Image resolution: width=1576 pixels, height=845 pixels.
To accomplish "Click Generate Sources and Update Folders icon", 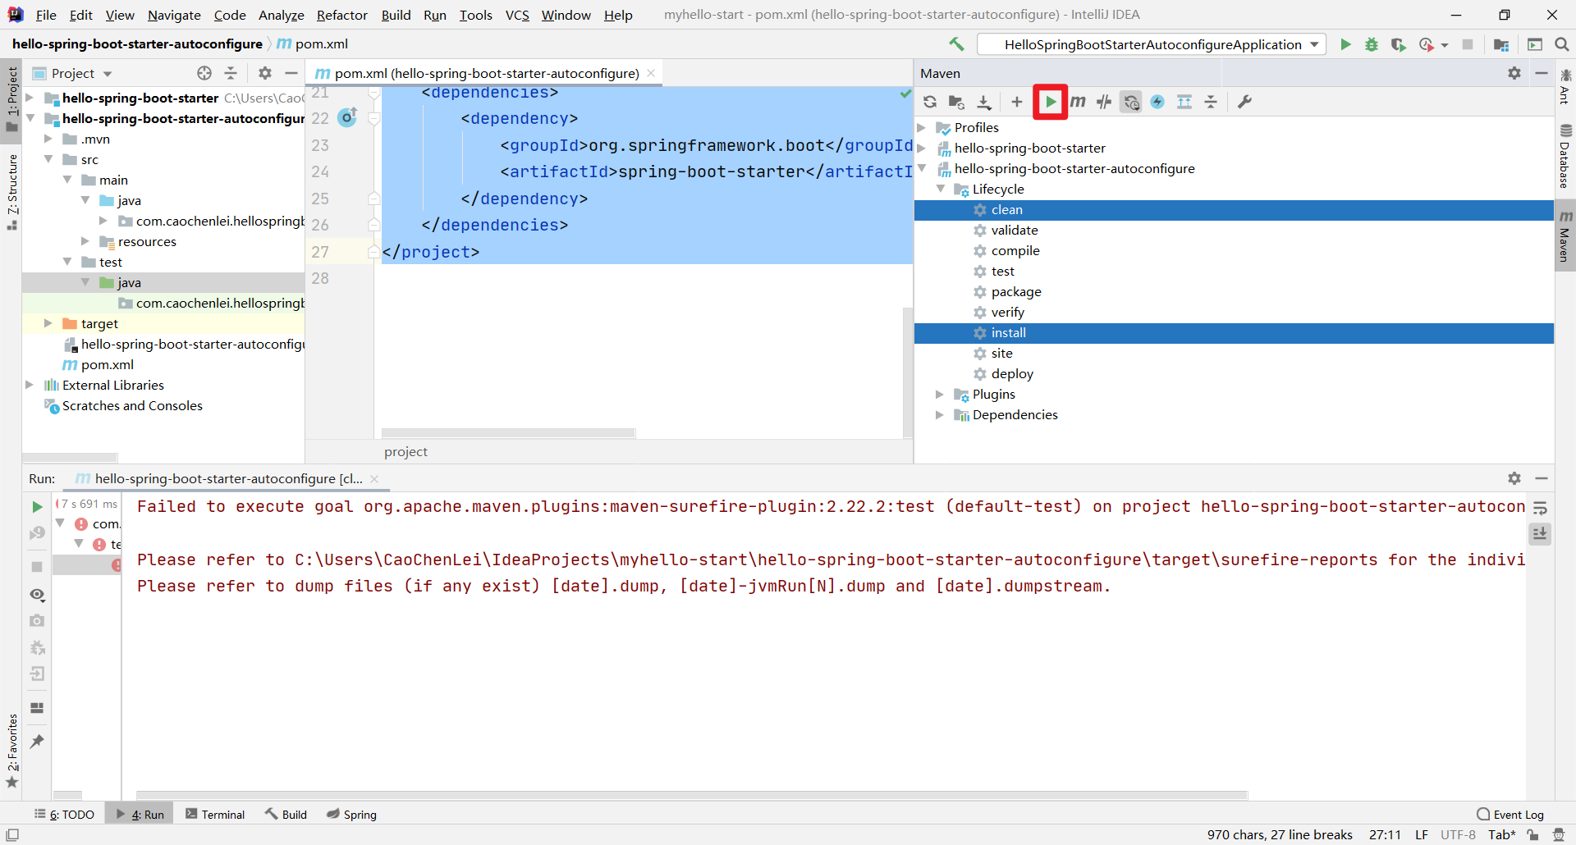I will (x=956, y=102).
